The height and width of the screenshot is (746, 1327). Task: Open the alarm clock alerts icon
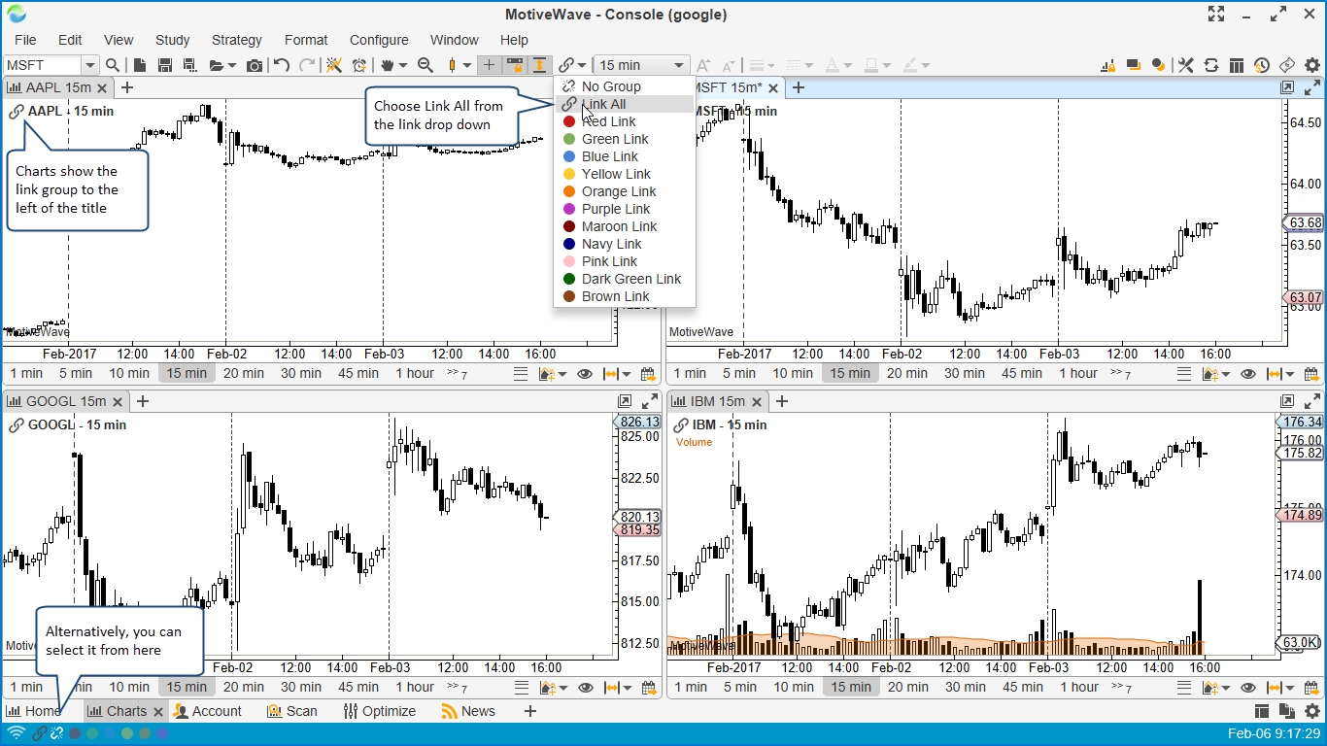coord(359,65)
